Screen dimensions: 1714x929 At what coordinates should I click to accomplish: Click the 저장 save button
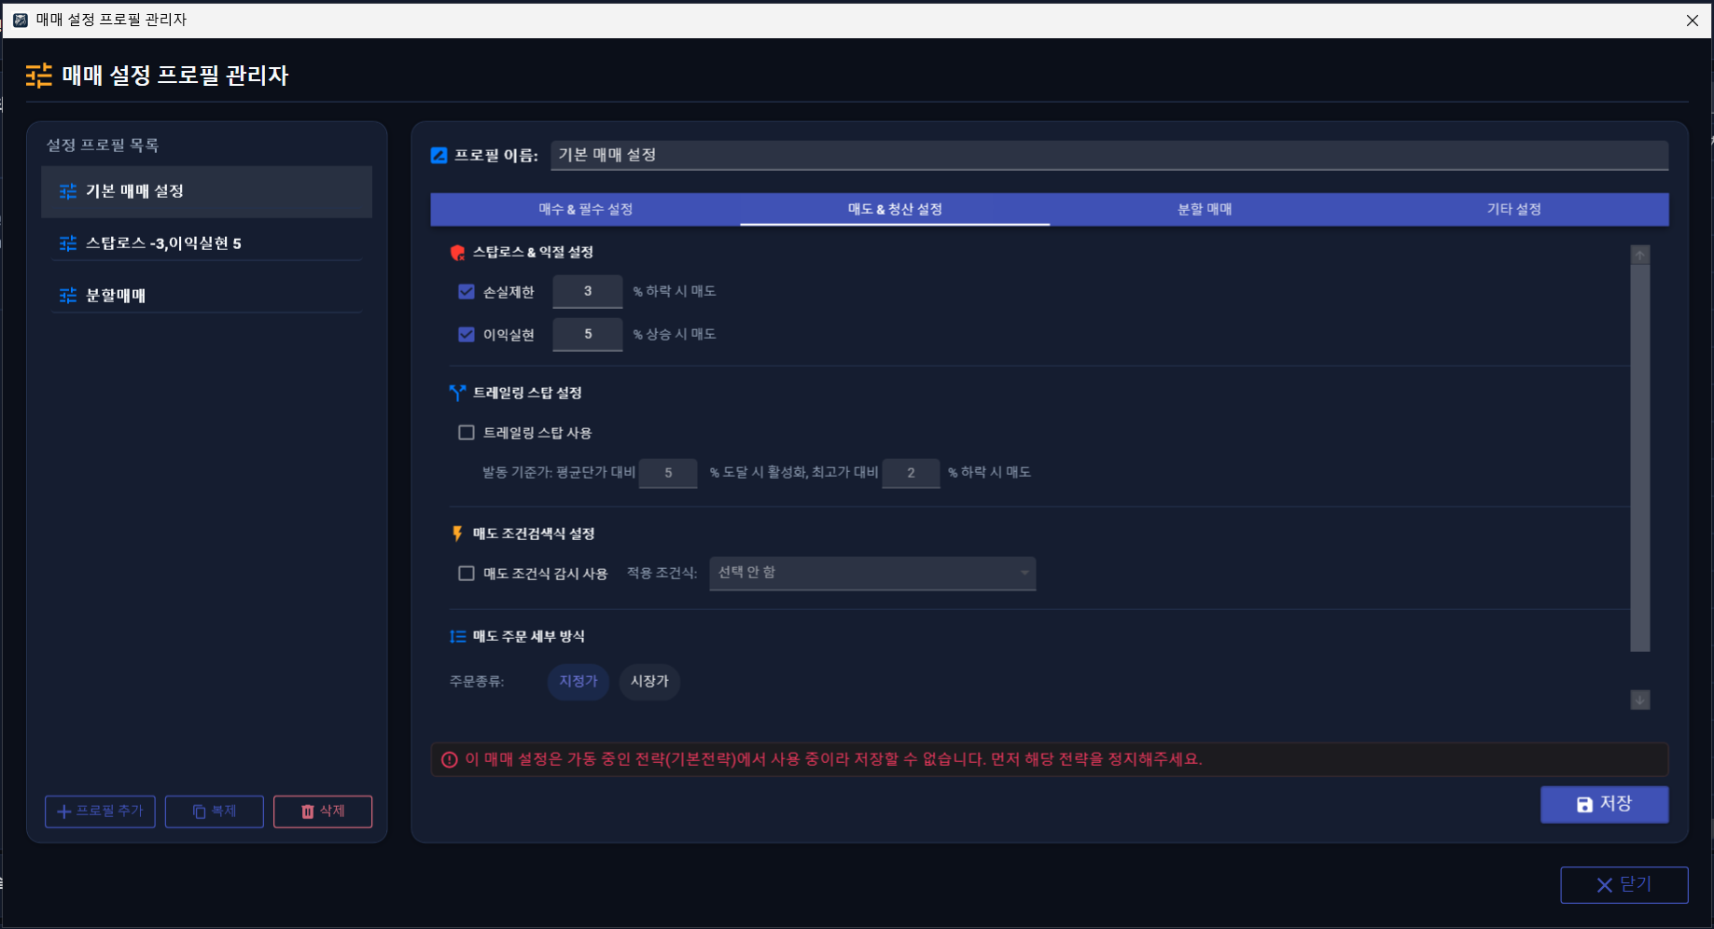tap(1604, 804)
